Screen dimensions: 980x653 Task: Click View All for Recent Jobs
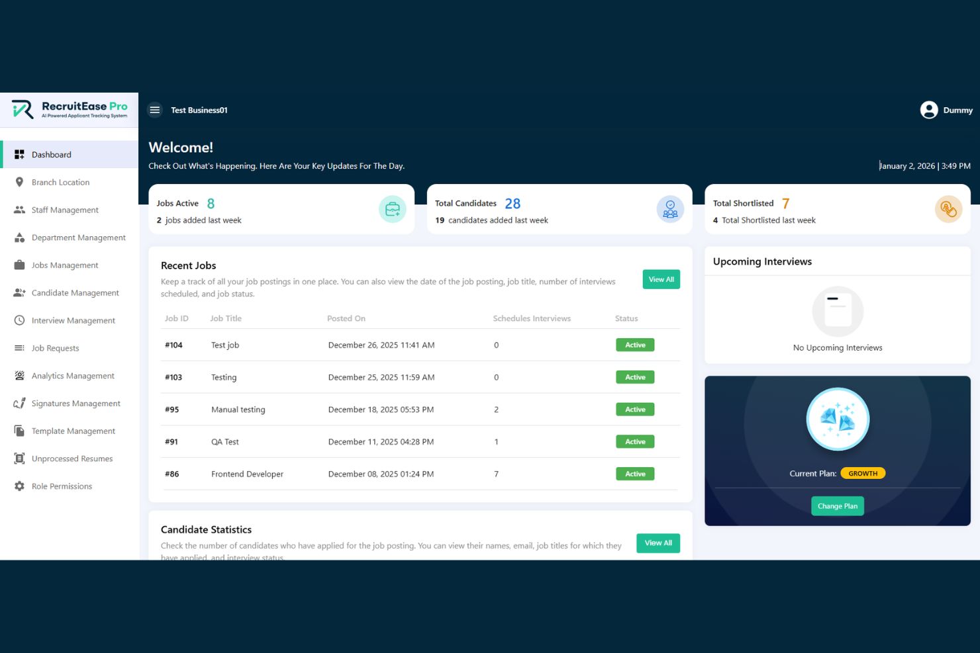pyautogui.click(x=661, y=279)
